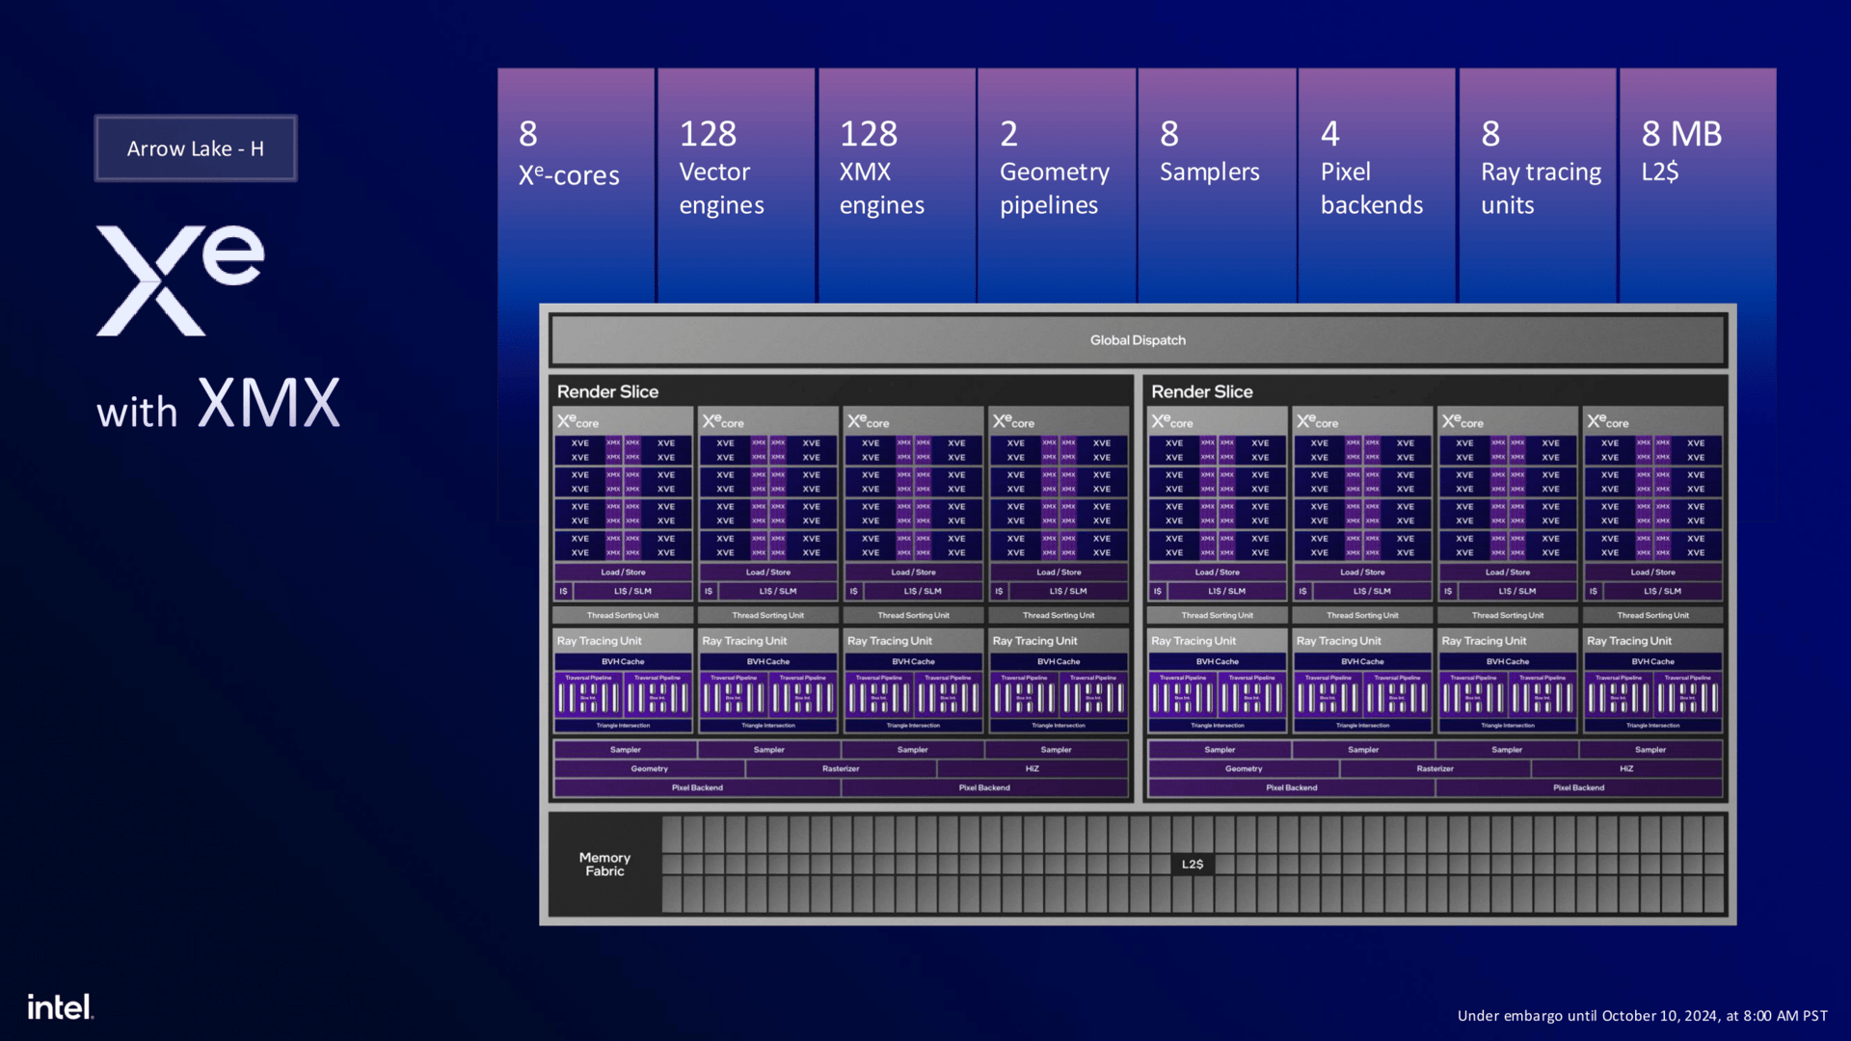Click a BVH Cache block
Screen dimensions: 1851x1041
pos(623,661)
